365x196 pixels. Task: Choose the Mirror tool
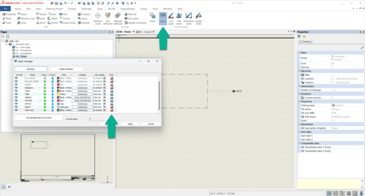click(41, 23)
